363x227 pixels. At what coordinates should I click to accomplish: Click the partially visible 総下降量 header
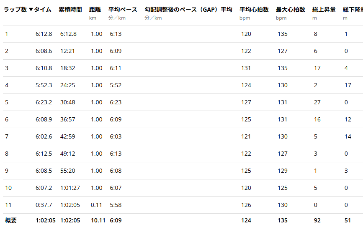click(x=353, y=10)
